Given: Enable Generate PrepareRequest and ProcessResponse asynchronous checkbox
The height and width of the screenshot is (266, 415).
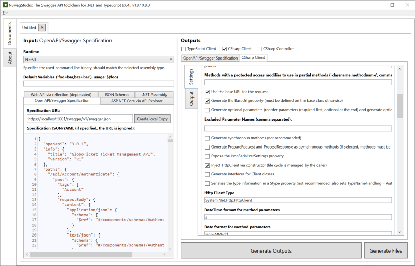Looking at the screenshot, I should [207, 147].
